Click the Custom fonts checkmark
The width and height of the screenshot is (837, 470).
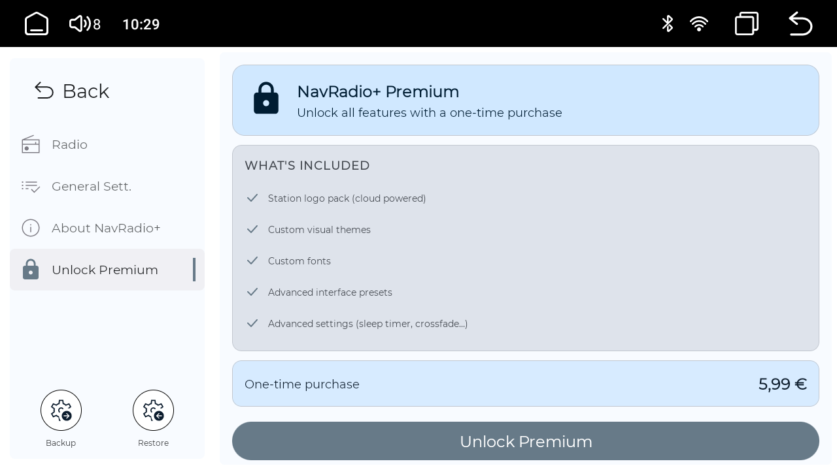tap(252, 260)
